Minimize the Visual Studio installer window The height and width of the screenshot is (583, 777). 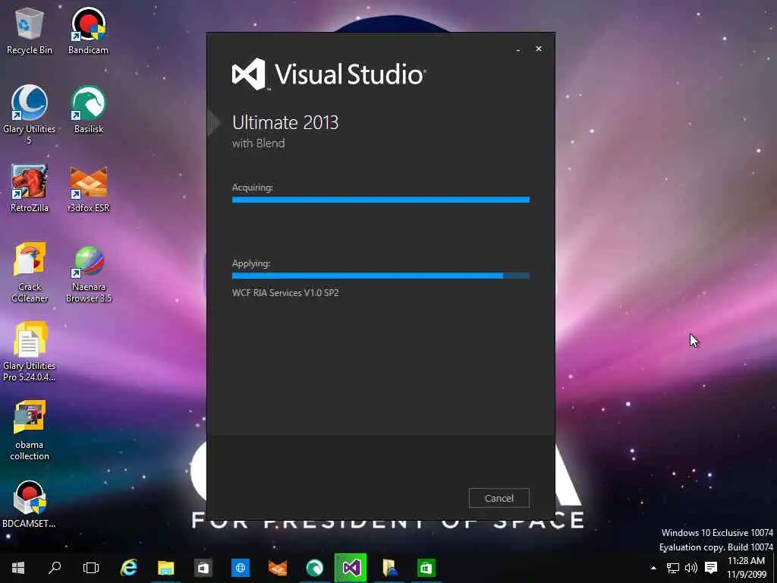pos(518,49)
